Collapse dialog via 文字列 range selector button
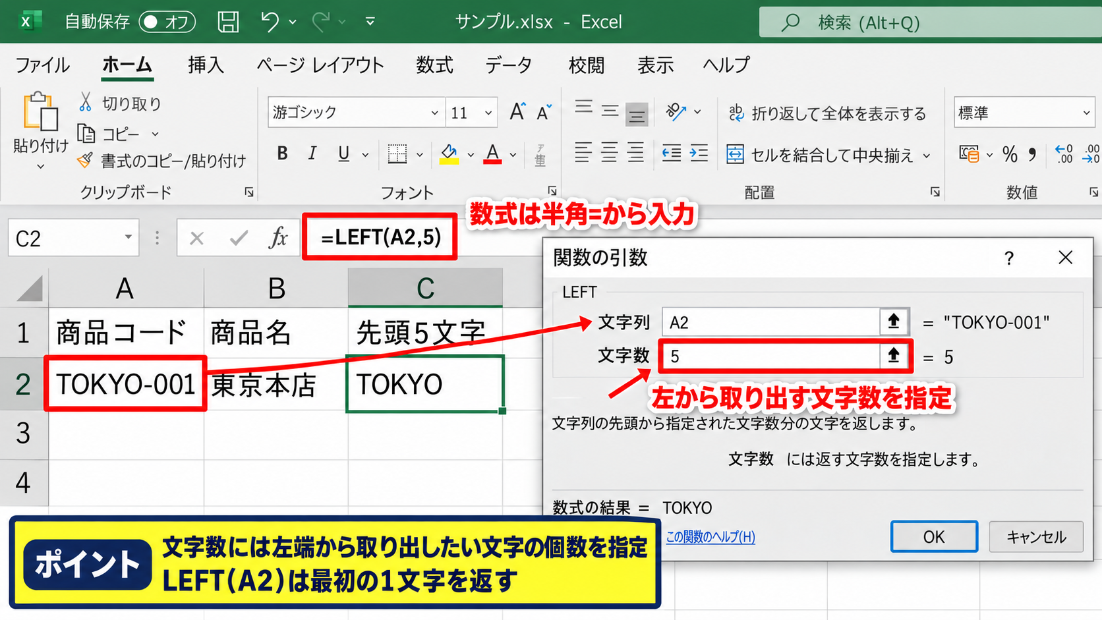This screenshot has width=1102, height=620. [x=894, y=322]
